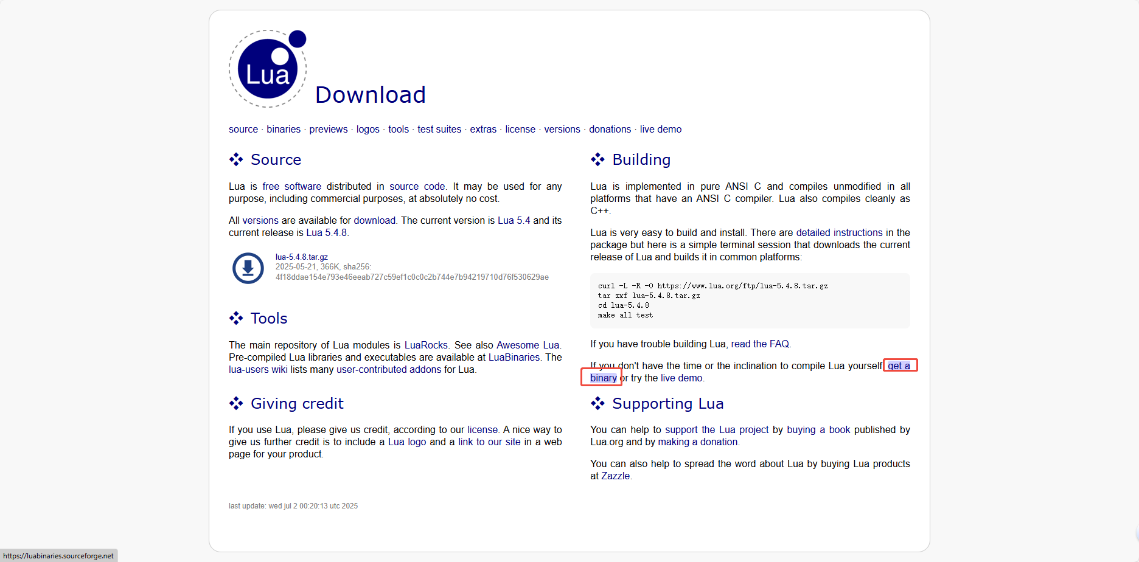Open the Lua logo link
This screenshot has height=562, width=1139.
tap(407, 442)
